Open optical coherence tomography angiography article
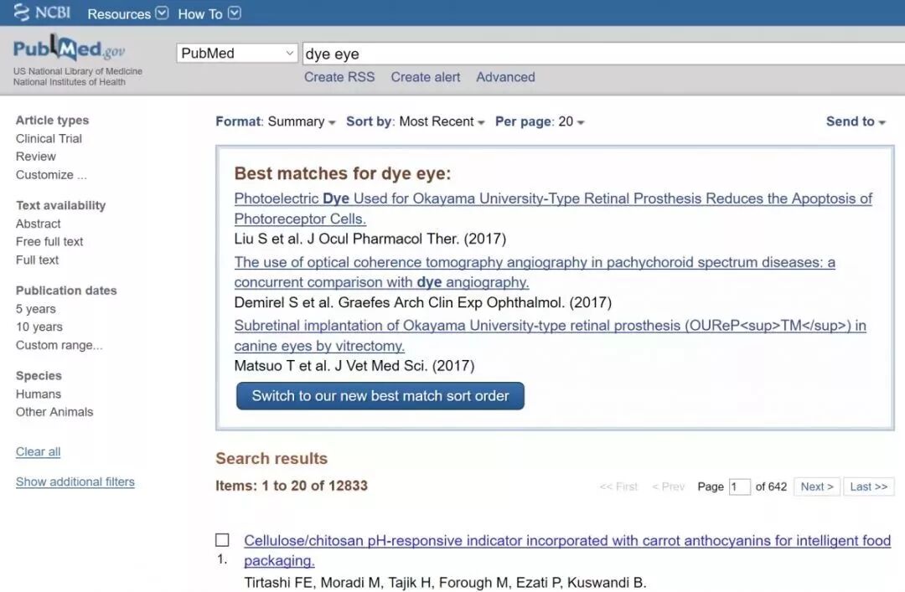This screenshot has height=592, width=905. tap(535, 272)
